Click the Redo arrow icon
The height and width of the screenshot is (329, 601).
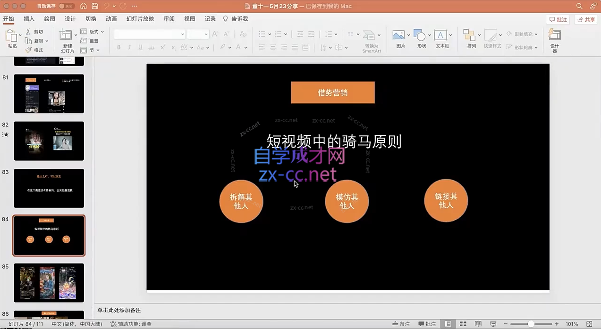tap(123, 6)
